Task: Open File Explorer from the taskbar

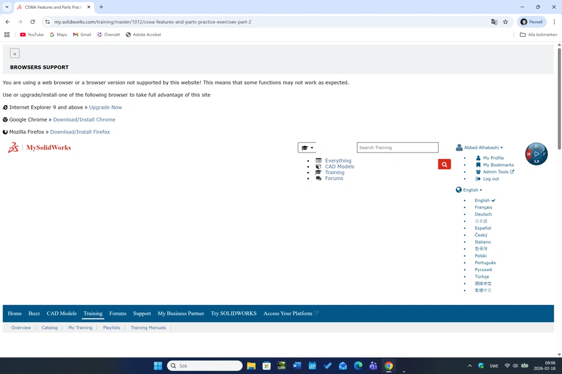Action: [251, 366]
